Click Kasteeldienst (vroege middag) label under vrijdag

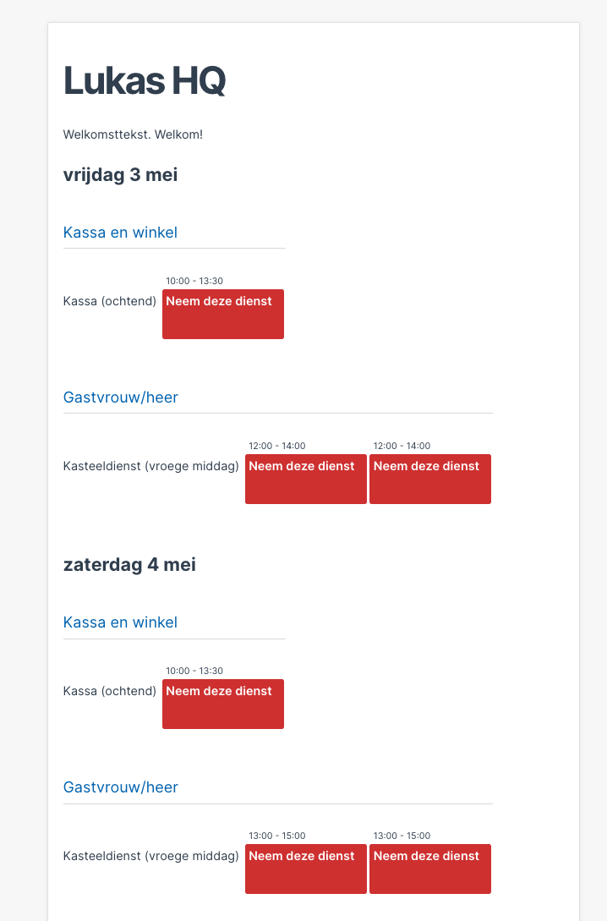pos(150,465)
